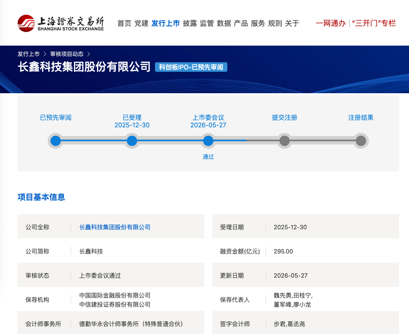Click the 步君,葛丞尧 signing accountants text
Image resolution: width=409 pixels, height=334 pixels.
(289, 324)
